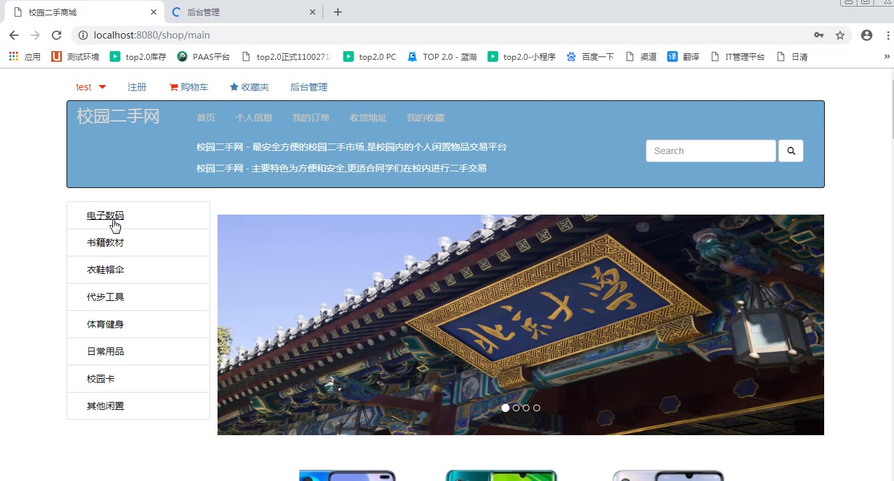Open the top2.0-小程序 bookmark
The width and height of the screenshot is (894, 481).
pyautogui.click(x=521, y=56)
